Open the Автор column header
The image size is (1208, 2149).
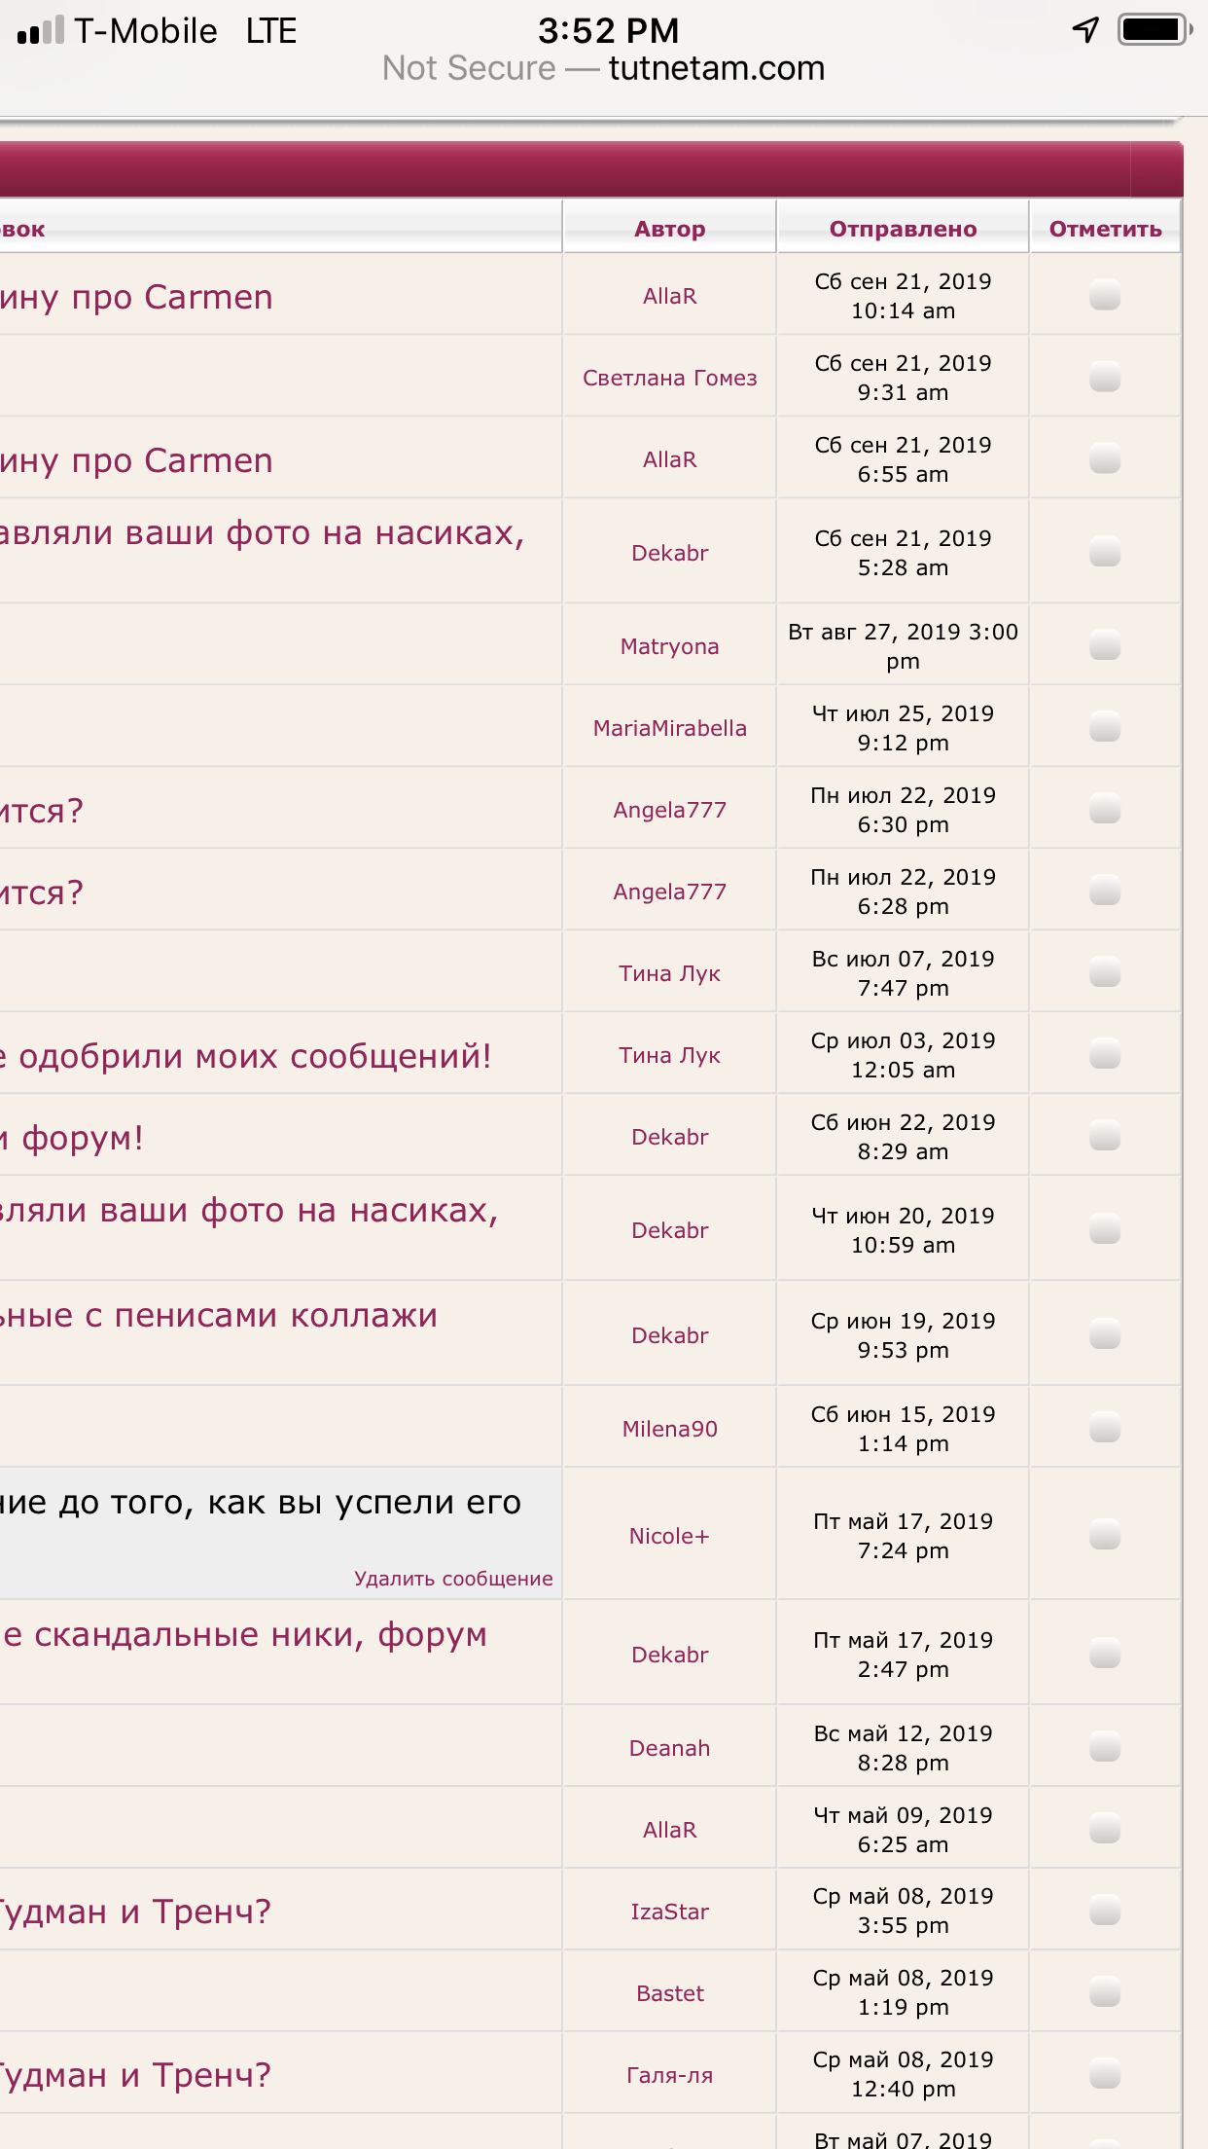[669, 229]
